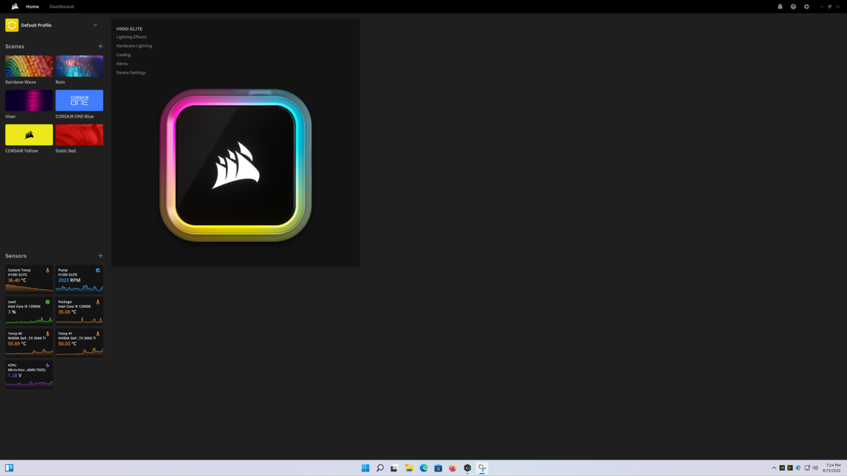This screenshot has width=847, height=476.
Task: Open Windows widgets button on taskbar
Action: (x=9, y=468)
